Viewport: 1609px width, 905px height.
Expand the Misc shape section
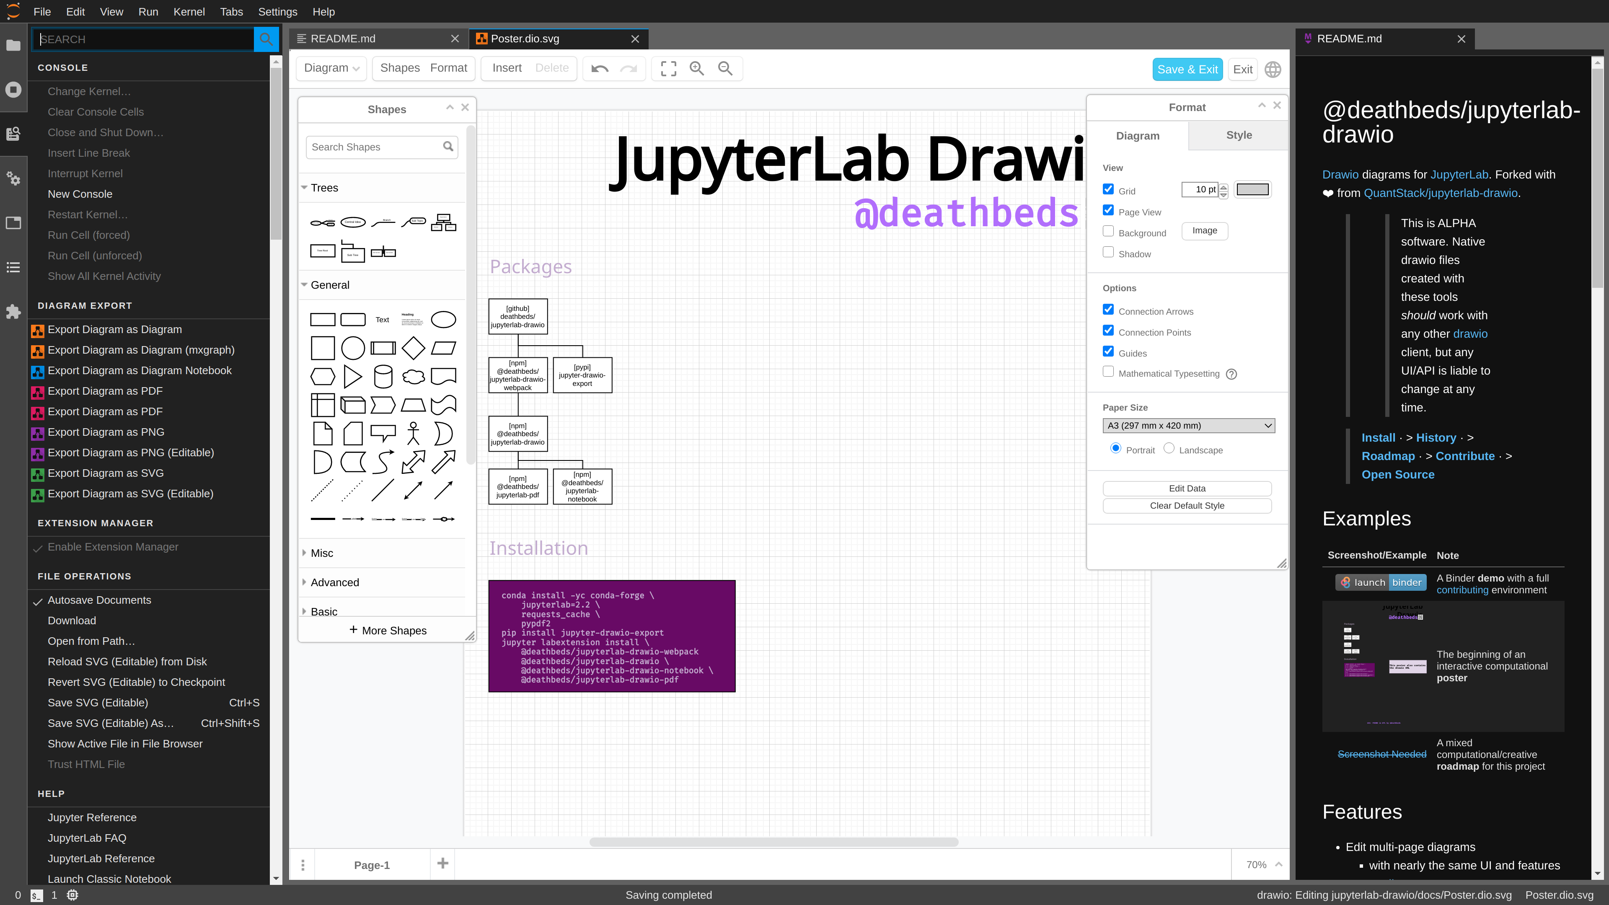click(304, 553)
